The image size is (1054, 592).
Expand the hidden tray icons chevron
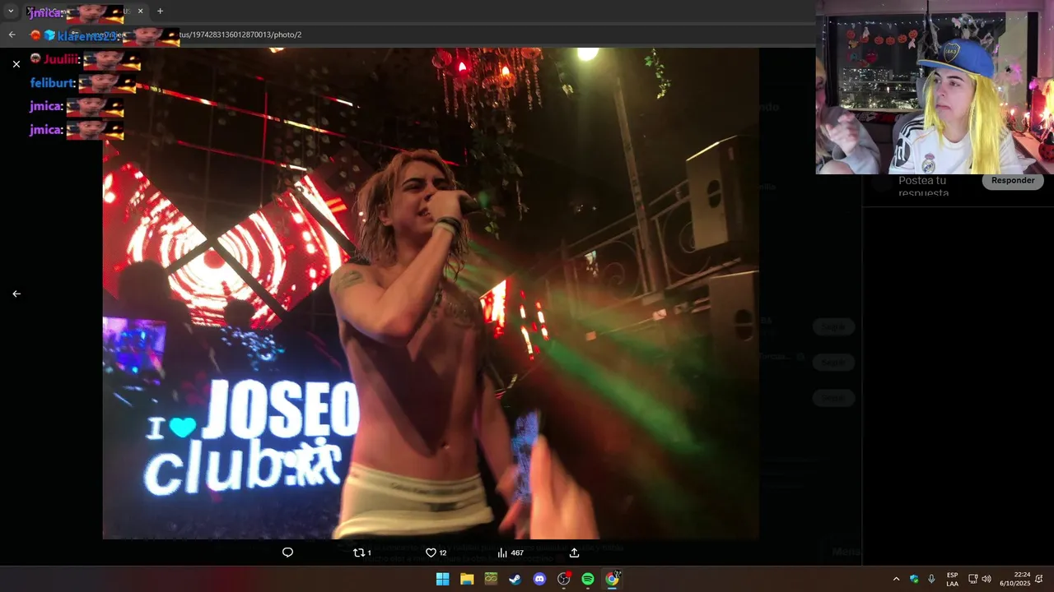[x=896, y=579]
